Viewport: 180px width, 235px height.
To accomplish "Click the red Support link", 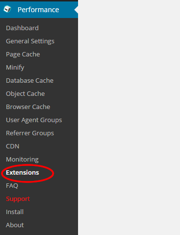I will (18, 199).
